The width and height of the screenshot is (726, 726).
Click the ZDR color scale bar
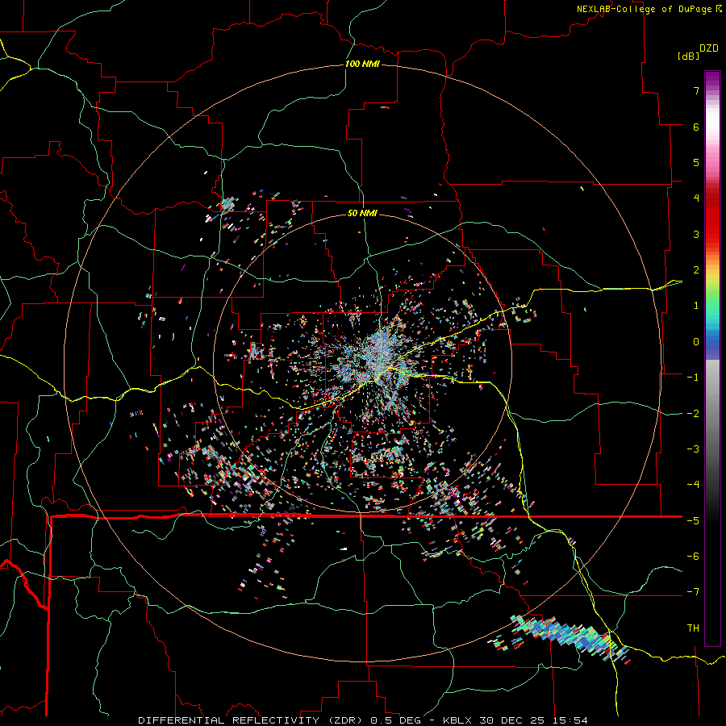712,358
